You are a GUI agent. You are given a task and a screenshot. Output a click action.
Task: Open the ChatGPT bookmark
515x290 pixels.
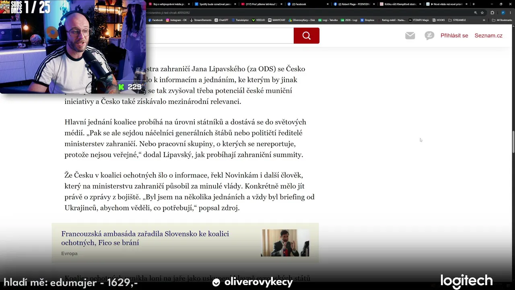point(221,20)
